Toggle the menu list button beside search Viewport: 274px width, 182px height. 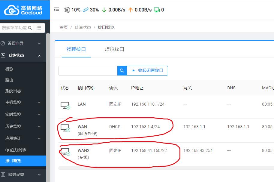(x=39, y=28)
